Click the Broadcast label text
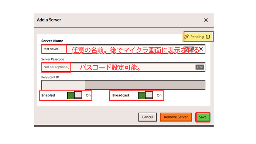The width and height of the screenshot is (256, 144). click(121, 95)
